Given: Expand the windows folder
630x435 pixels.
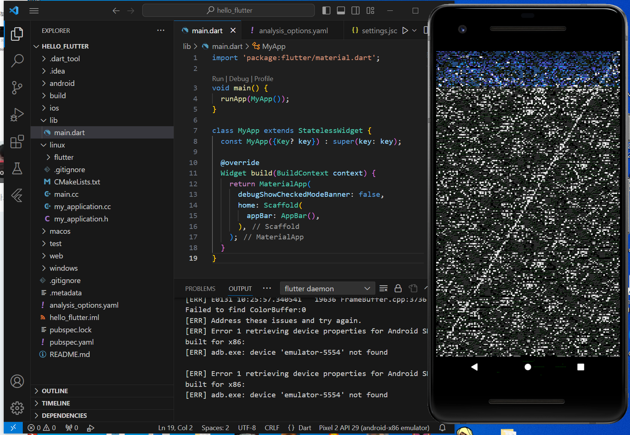Looking at the screenshot, I should pos(102,268).
